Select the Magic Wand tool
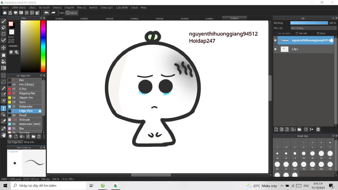Image resolution: width=338 pixels, height=190 pixels. pyautogui.click(x=3, y=88)
